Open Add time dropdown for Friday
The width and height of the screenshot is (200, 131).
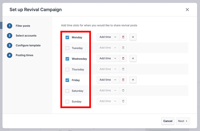(x=108, y=80)
